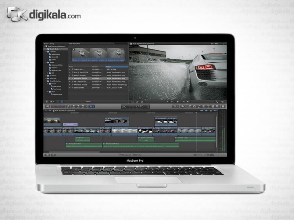This screenshot has width=294, height=220.
Task: Sort clips by the Codecs column
Action: [109, 66]
